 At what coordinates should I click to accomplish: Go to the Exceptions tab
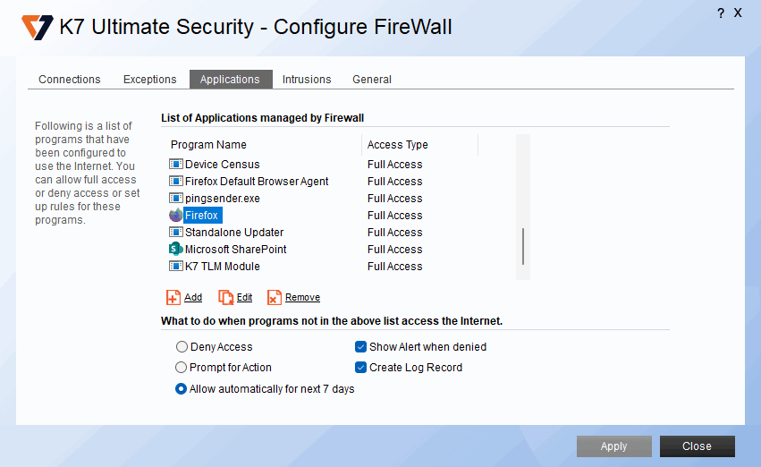(149, 80)
